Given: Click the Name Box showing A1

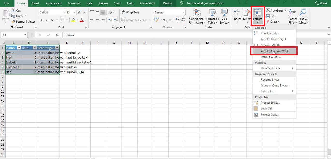Looking at the screenshot, I should point(12,35).
